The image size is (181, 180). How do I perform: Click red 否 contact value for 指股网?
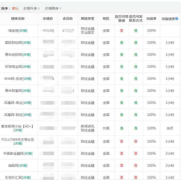click(x=136, y=165)
